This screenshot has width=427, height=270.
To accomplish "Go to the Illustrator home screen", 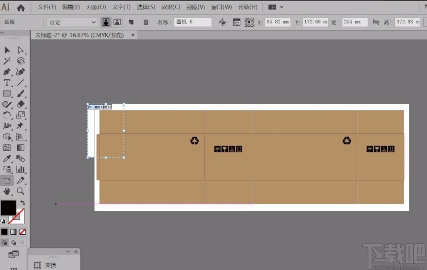I will tap(21, 8).
